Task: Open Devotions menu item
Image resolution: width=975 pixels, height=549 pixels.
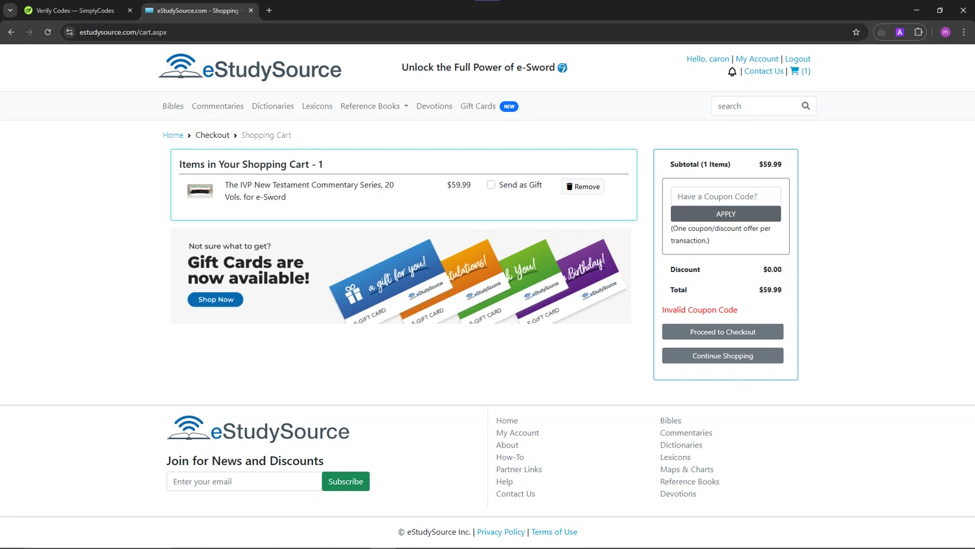Action: pos(434,106)
